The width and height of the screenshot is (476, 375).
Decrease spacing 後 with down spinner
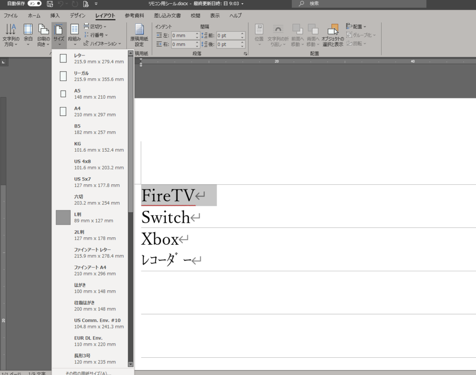pyautogui.click(x=242, y=46)
